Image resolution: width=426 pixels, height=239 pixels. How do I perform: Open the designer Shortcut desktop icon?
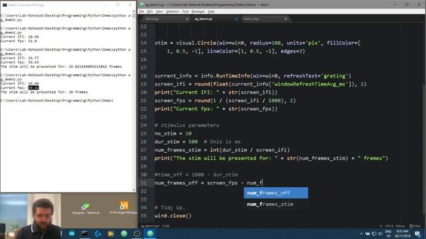point(86,208)
